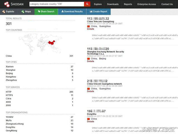Image resolution: width=178 pixels, height=134 pixels.
Task: Filter by organization WuYu
Action: pyautogui.click(x=39, y=120)
